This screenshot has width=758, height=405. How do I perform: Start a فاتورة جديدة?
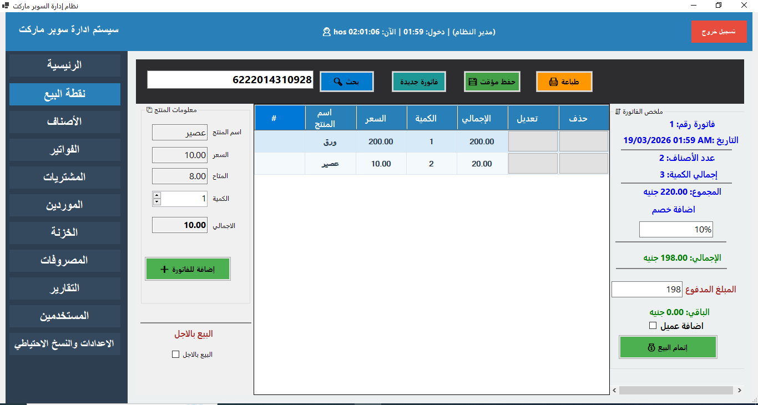pos(419,82)
